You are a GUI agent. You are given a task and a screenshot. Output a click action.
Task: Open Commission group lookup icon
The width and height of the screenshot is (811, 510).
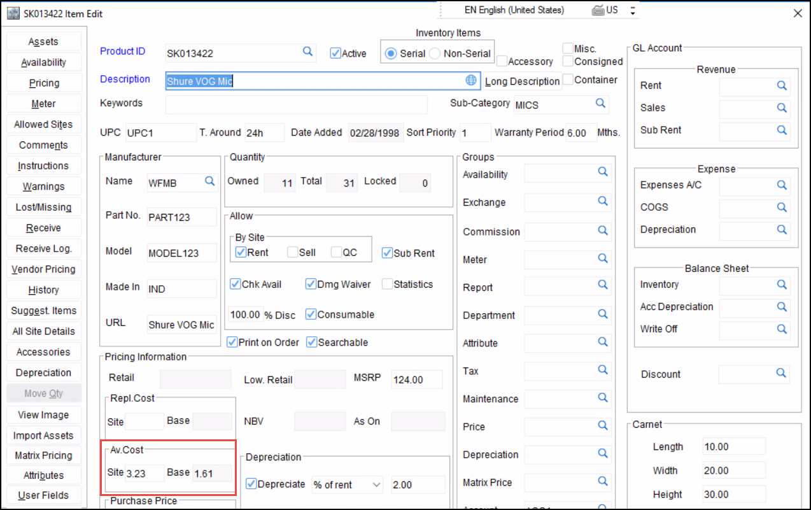coord(603,230)
